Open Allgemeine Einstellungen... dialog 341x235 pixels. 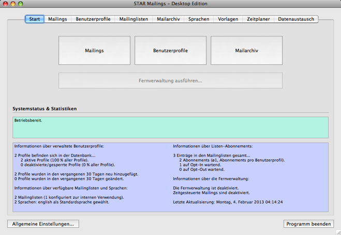point(43,224)
